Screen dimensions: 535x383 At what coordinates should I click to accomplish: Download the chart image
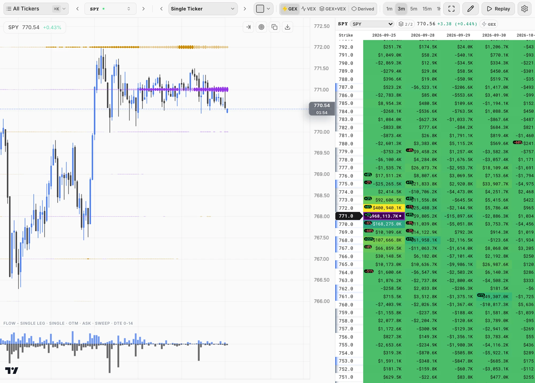pyautogui.click(x=288, y=27)
